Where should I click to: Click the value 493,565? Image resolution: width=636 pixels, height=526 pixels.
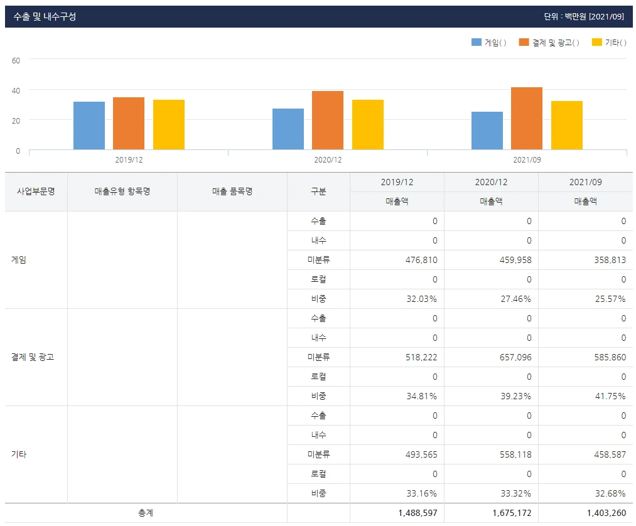[x=421, y=454]
